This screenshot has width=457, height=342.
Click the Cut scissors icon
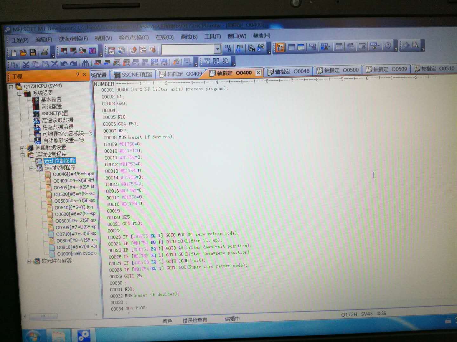tap(26, 65)
